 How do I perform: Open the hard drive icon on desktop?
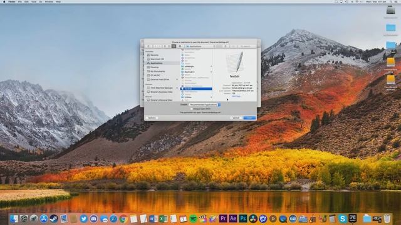point(390,11)
